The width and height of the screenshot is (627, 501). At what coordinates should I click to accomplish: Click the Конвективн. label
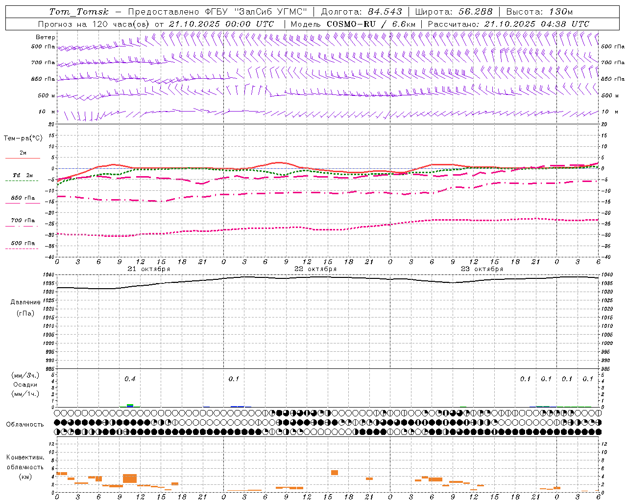(x=25, y=457)
